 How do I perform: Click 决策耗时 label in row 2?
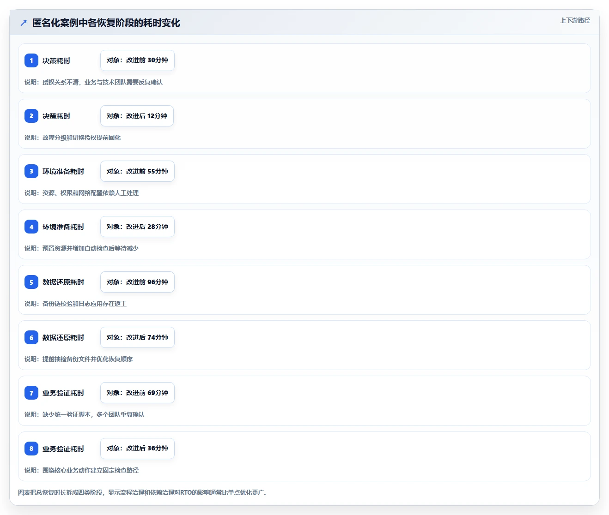click(56, 116)
